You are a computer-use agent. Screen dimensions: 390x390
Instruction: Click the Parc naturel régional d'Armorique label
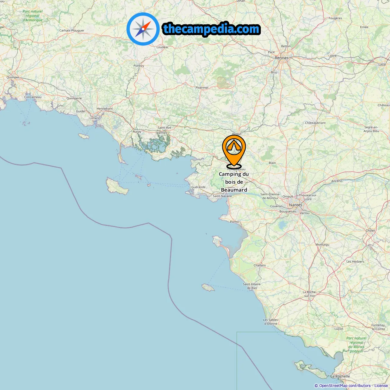[33, 16]
